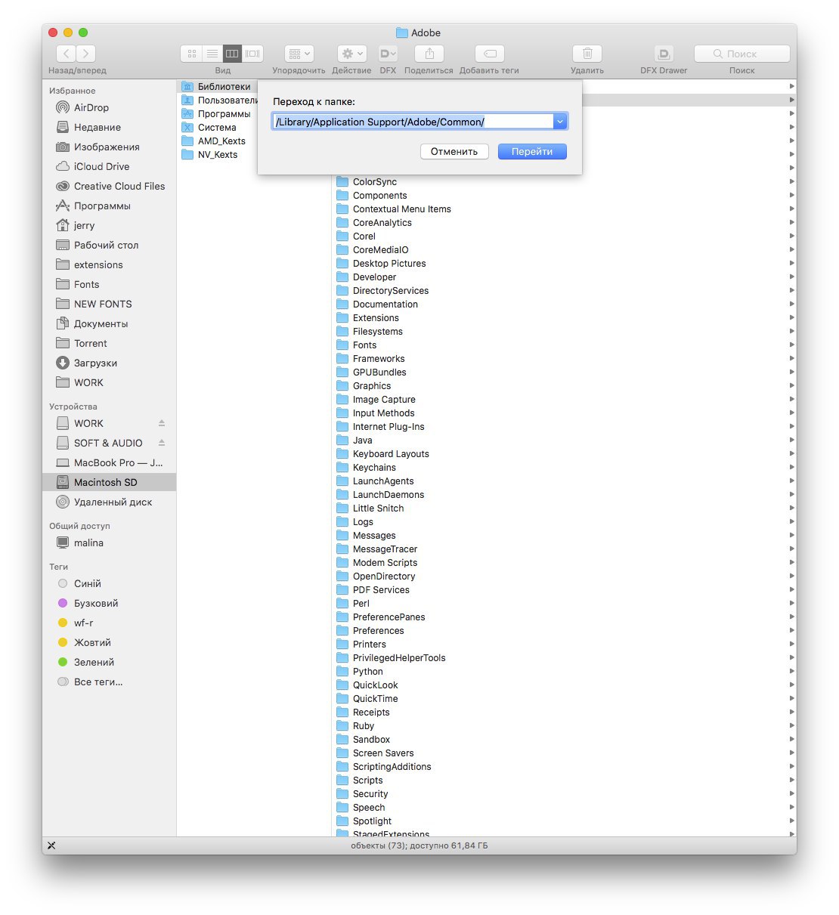Screen dimensions: 839x915
Task: Expand the Python folder arrow
Action: coord(791,671)
